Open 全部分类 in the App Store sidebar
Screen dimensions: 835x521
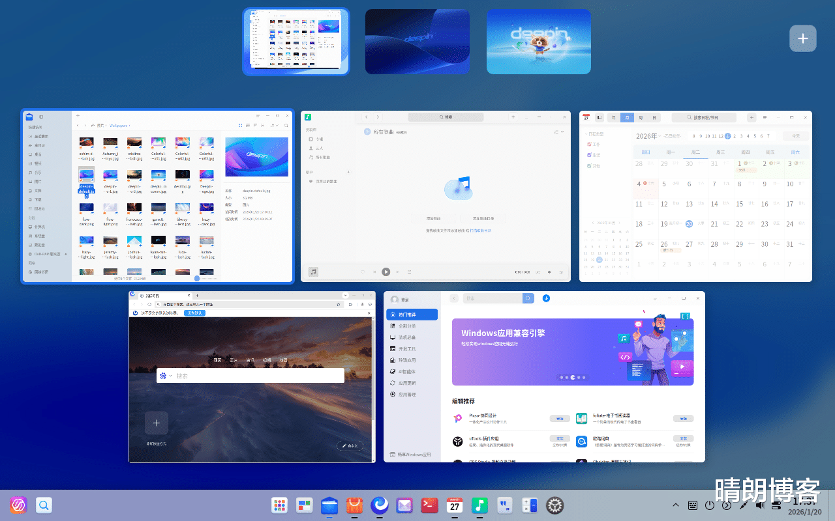click(412, 326)
